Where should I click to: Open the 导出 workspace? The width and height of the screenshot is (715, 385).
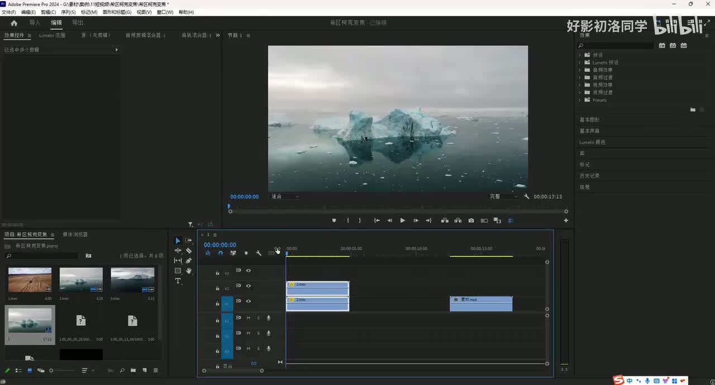coord(78,23)
